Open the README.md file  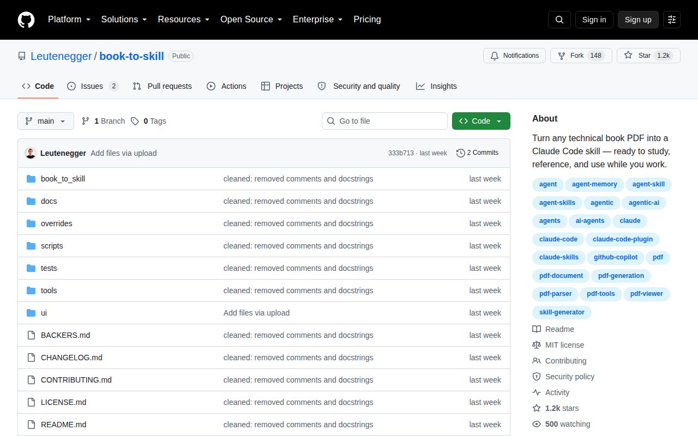(63, 425)
